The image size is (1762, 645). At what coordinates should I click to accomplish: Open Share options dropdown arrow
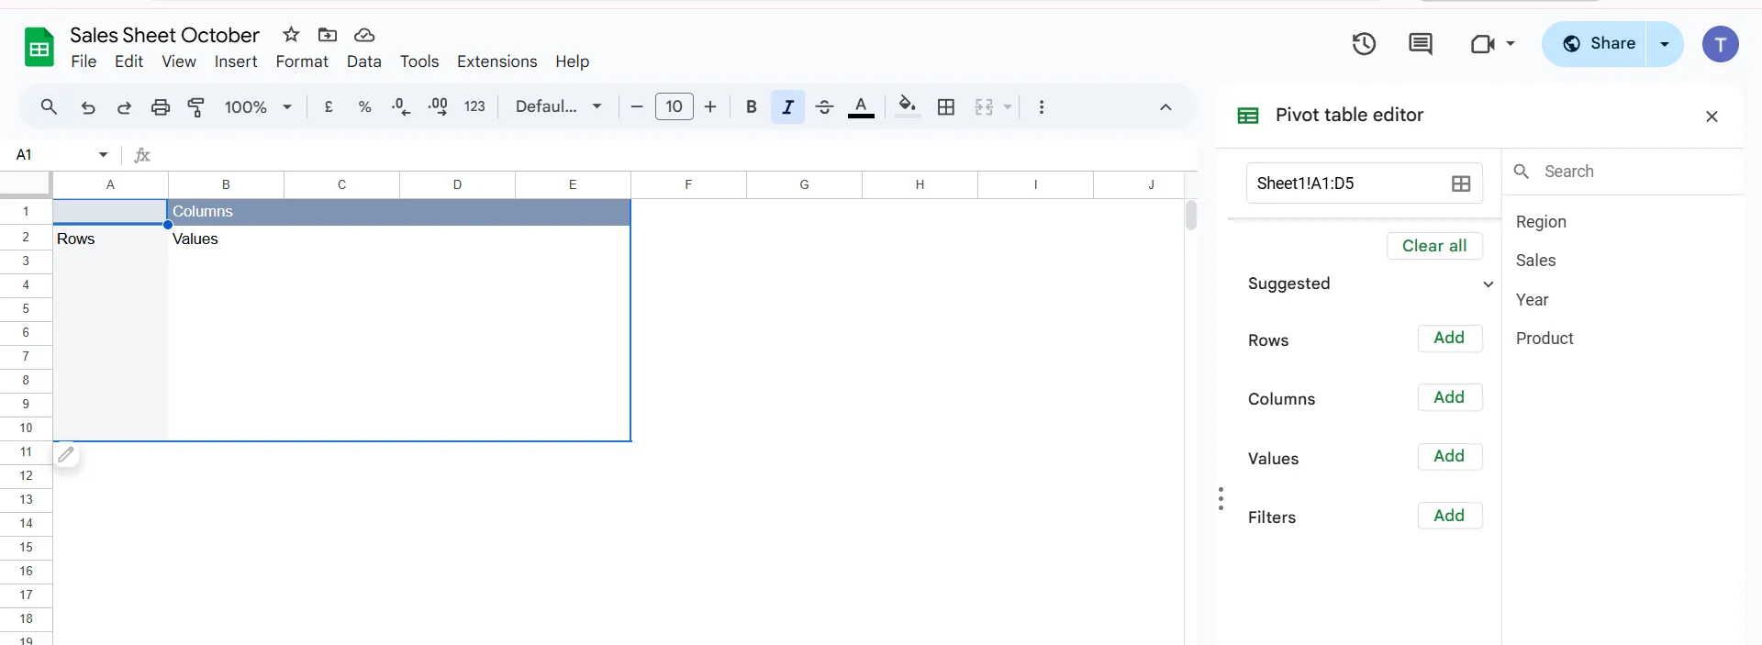(x=1665, y=44)
